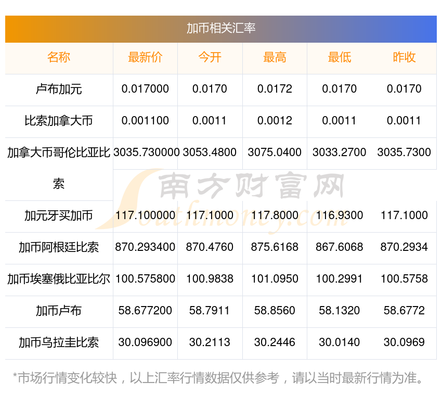The height and width of the screenshot is (394, 442).
Task: Click the 58.1320 lowest value
Action: point(340,310)
